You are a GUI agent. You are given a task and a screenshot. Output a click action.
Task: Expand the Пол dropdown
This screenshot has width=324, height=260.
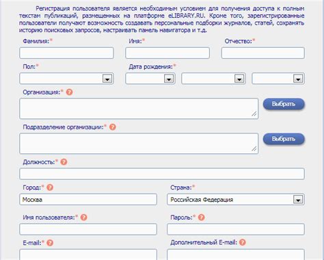tap(66, 79)
